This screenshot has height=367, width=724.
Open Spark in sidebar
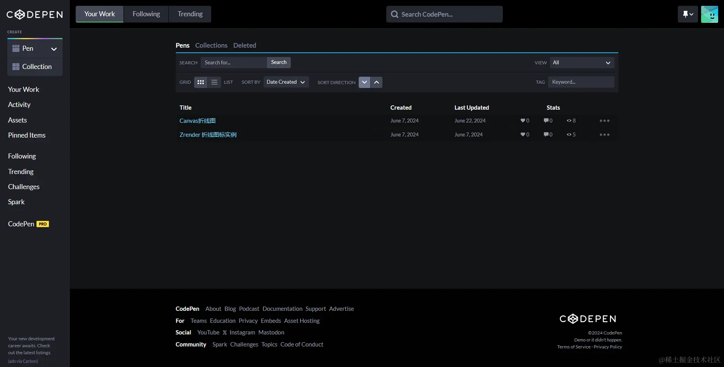(16, 202)
